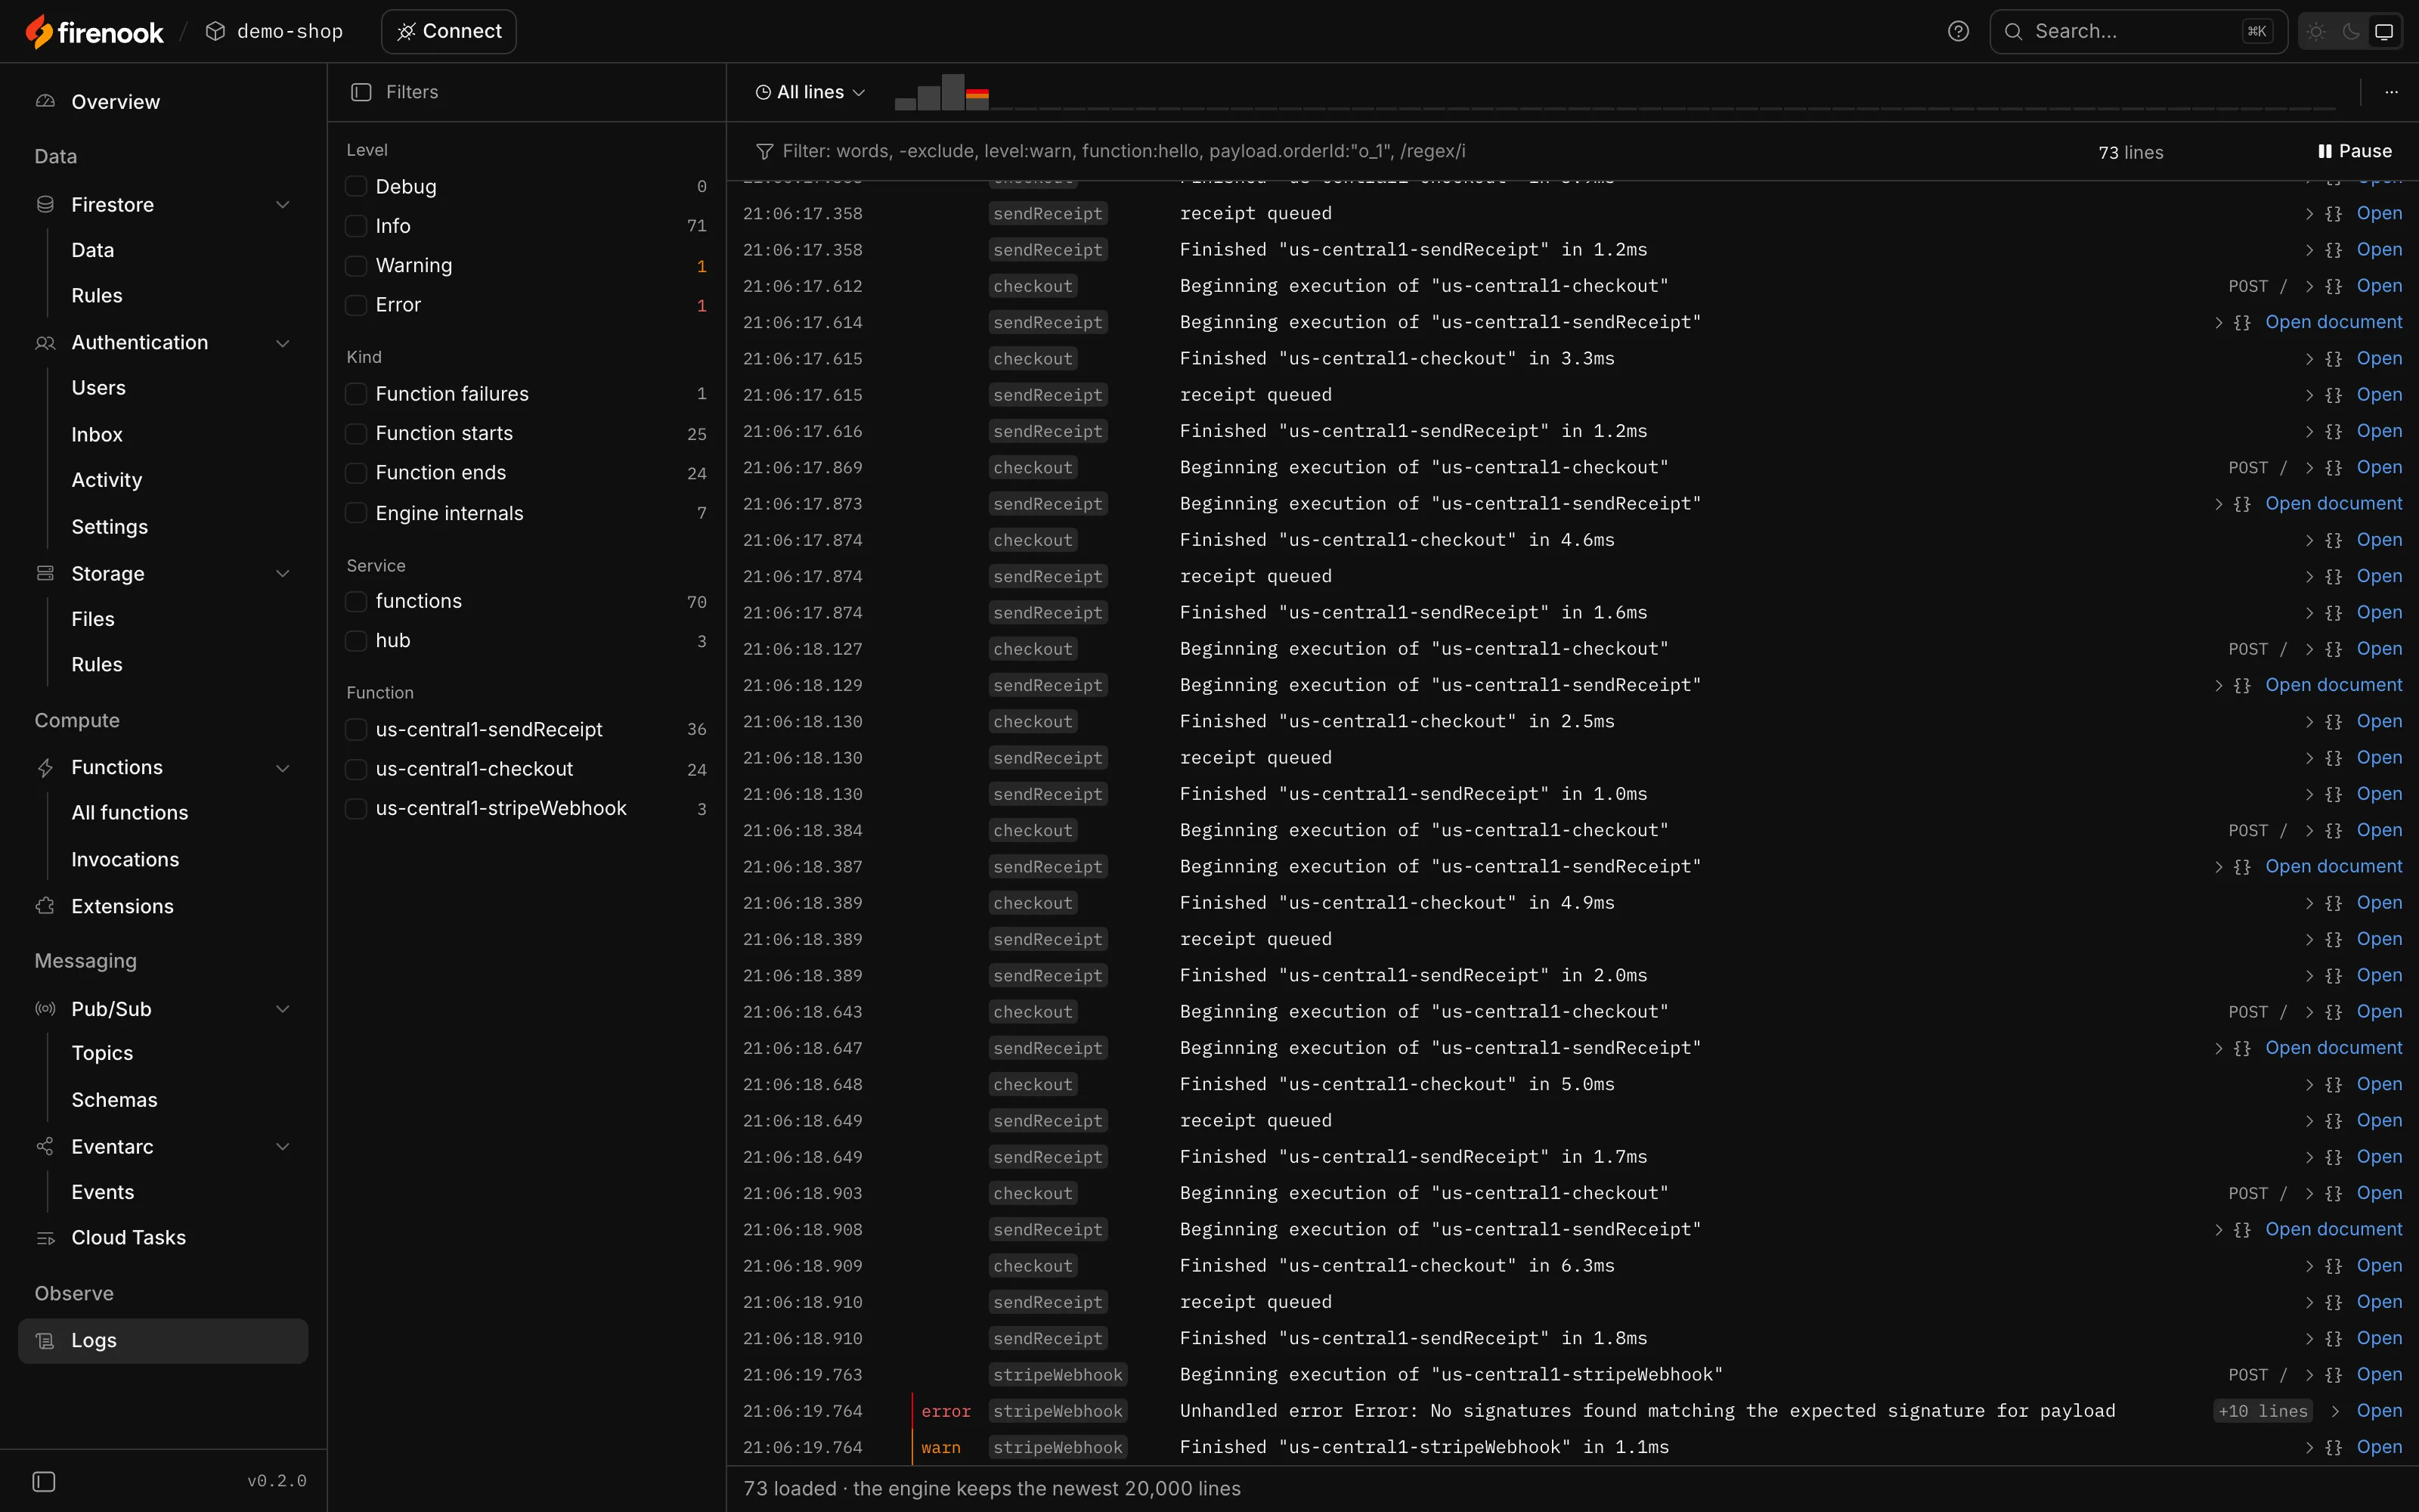Collapse the Pub/Sub section chevron

tap(283, 1009)
